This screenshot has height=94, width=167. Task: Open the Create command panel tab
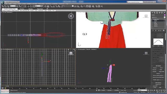tap(152, 13)
